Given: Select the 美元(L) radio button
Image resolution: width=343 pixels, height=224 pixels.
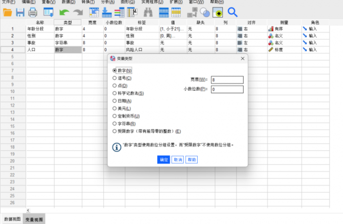Looking at the screenshot, I should point(115,108).
